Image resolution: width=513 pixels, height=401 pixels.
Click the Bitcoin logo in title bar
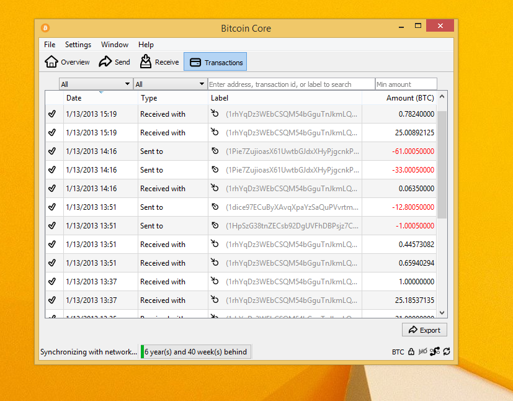45,28
